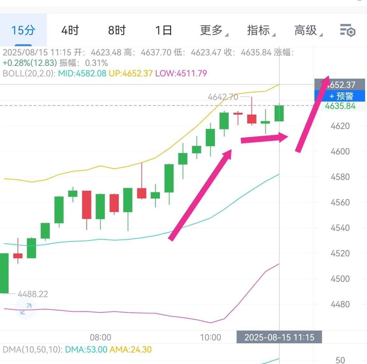
Task: Click the + 预警 alert button
Action: (x=340, y=96)
